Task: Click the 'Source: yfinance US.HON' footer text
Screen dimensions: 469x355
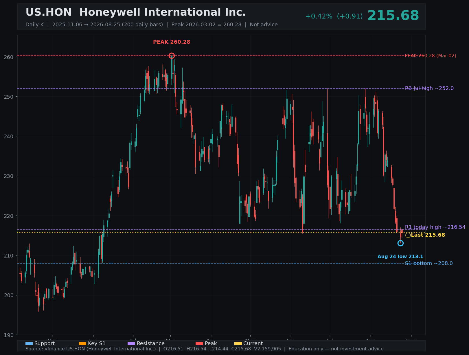Action: (205, 349)
